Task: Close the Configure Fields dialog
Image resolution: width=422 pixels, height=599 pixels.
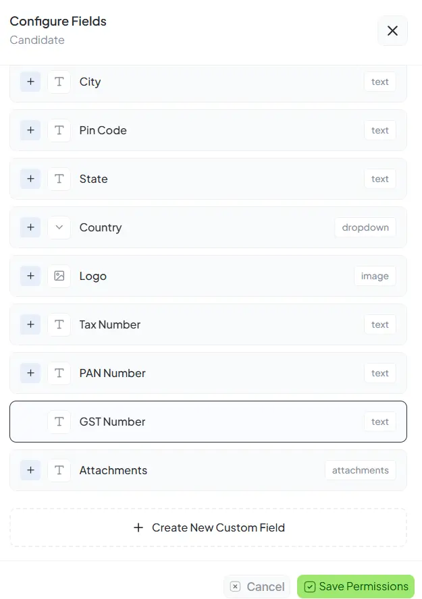Action: tap(392, 30)
